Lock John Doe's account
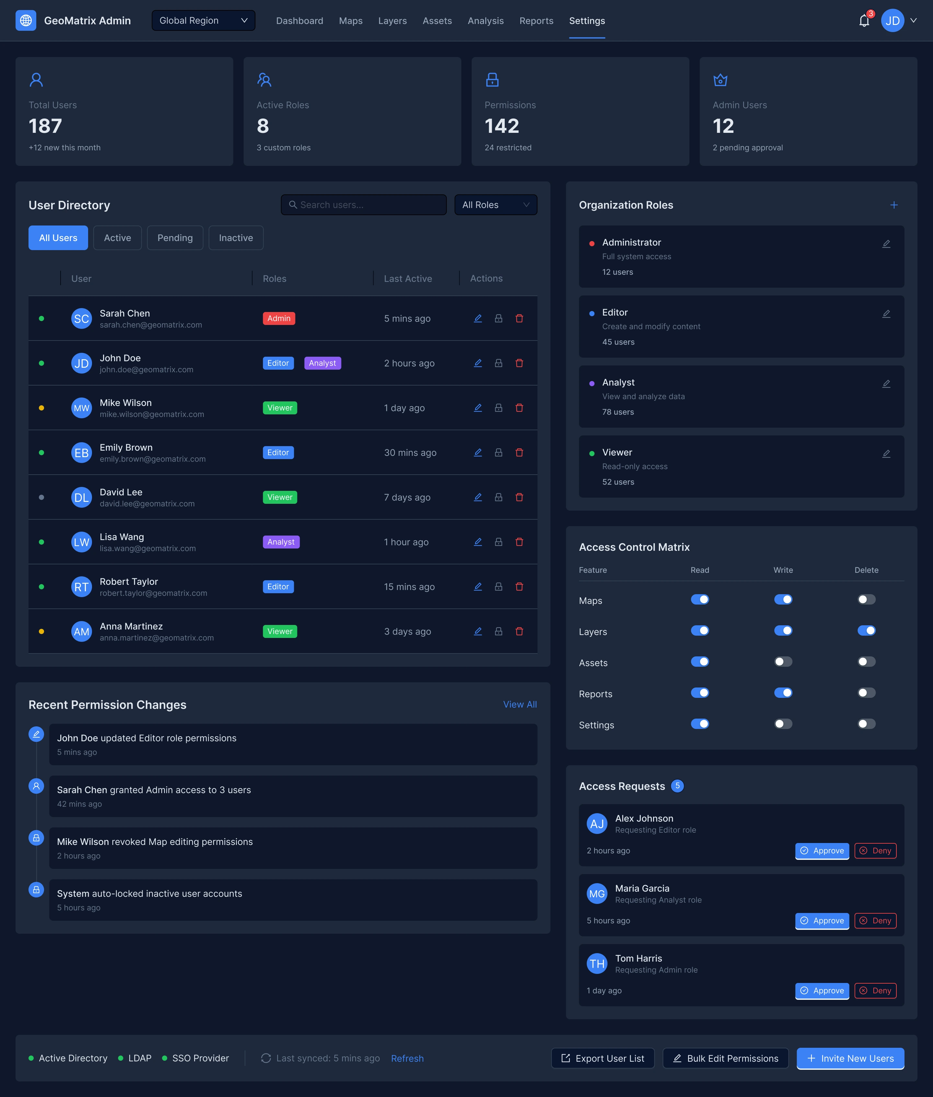Viewport: 933px width, 1097px height. (x=498, y=364)
